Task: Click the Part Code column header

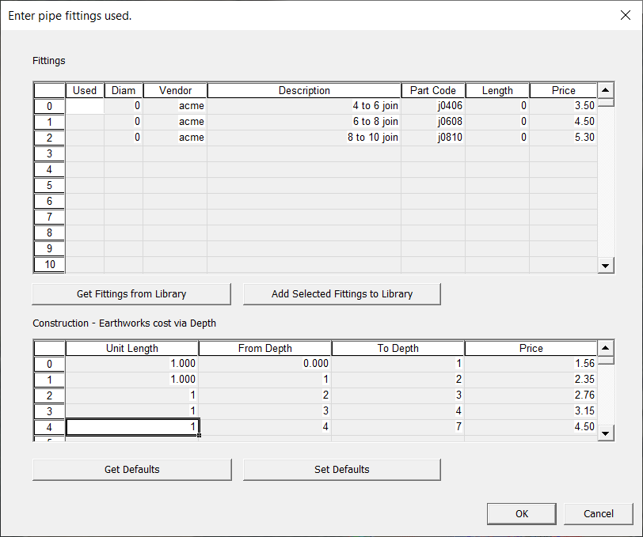Action: (x=433, y=91)
